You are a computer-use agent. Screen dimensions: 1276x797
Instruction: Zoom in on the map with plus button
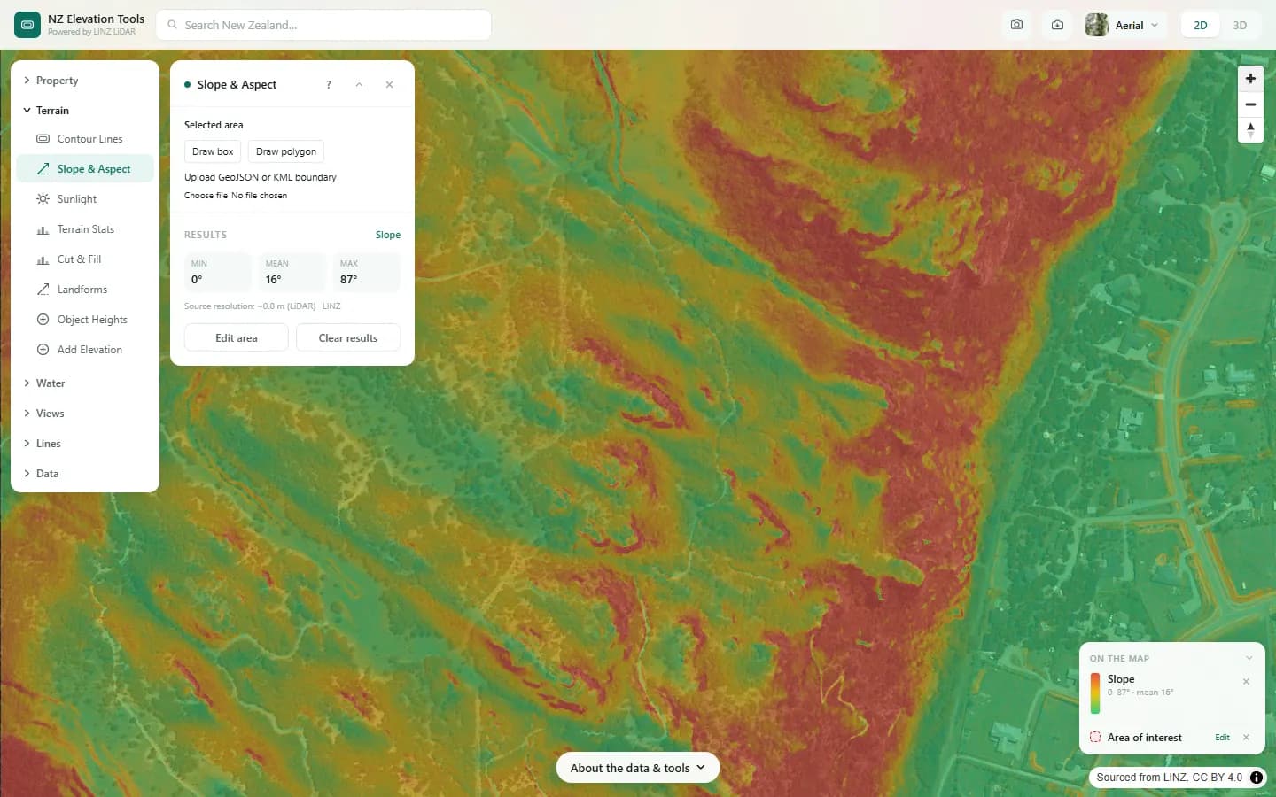pyautogui.click(x=1250, y=78)
